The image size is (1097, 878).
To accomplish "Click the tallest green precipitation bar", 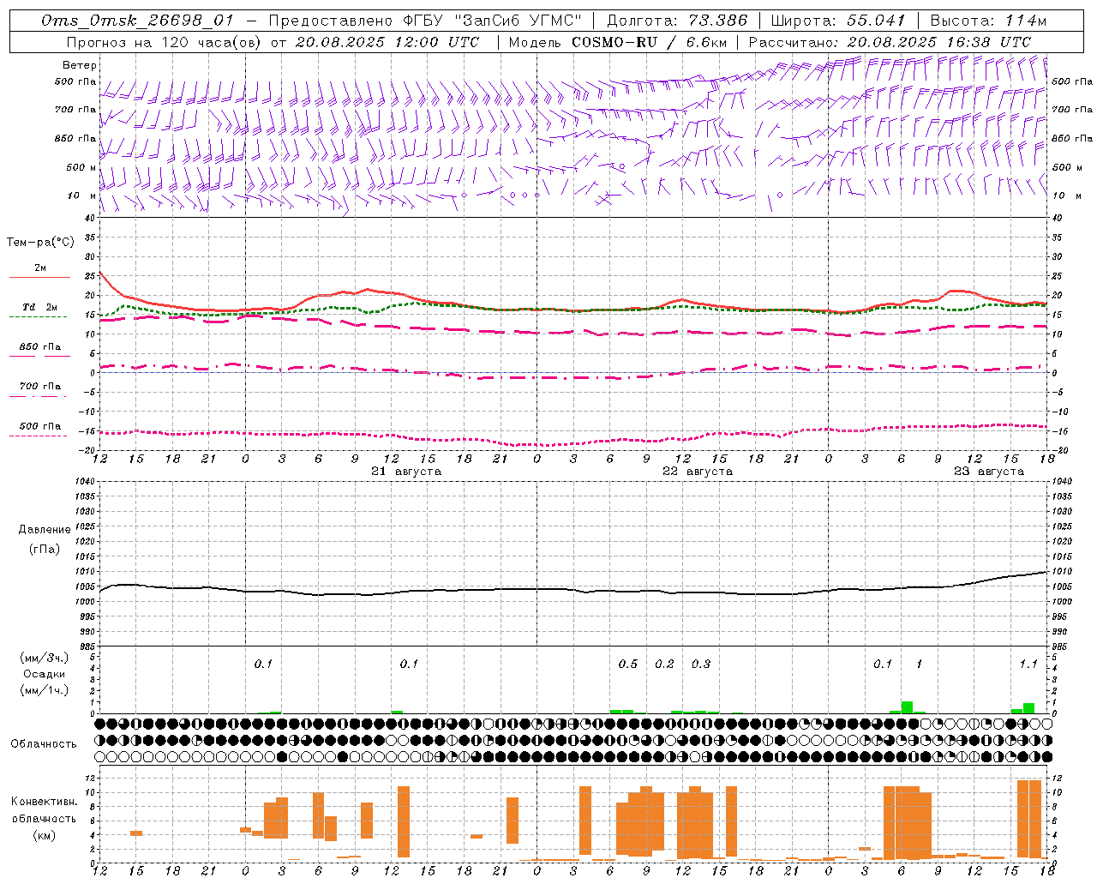I will click(907, 707).
